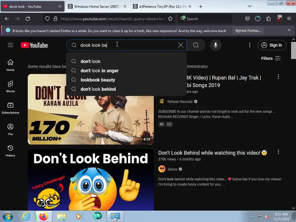Open Windows Media Player taskbar icon
The image size is (296, 222).
[x=79, y=216]
